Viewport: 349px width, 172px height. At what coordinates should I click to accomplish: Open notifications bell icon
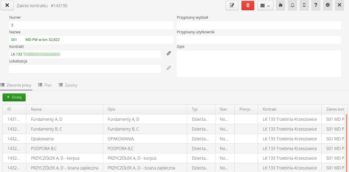point(292,5)
